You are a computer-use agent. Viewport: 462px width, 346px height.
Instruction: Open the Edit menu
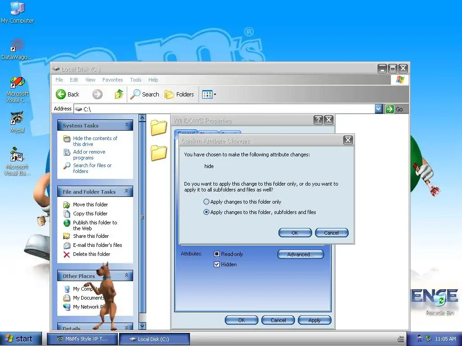(x=74, y=80)
